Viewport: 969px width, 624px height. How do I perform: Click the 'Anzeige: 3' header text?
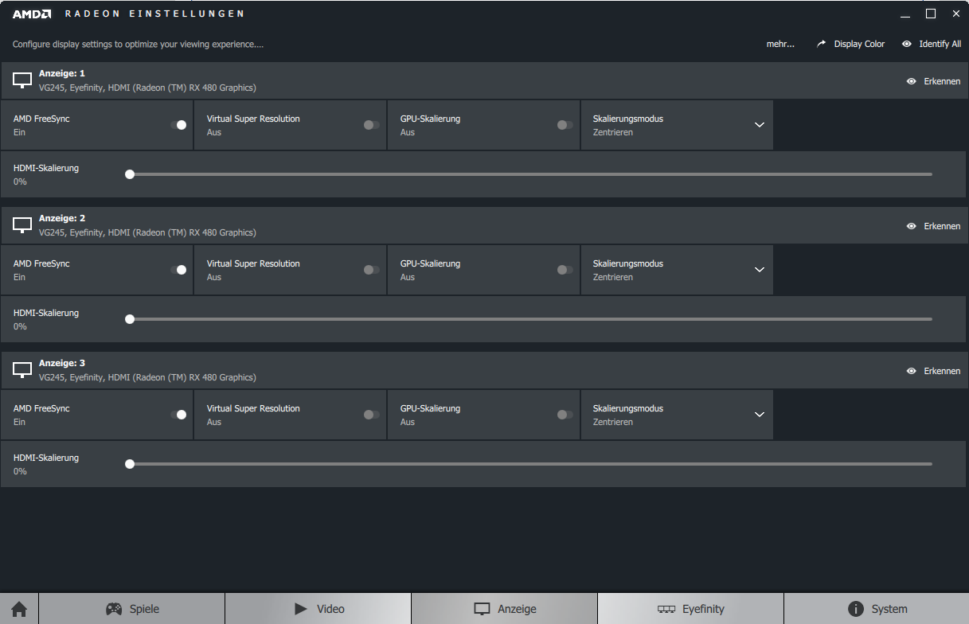pos(62,363)
